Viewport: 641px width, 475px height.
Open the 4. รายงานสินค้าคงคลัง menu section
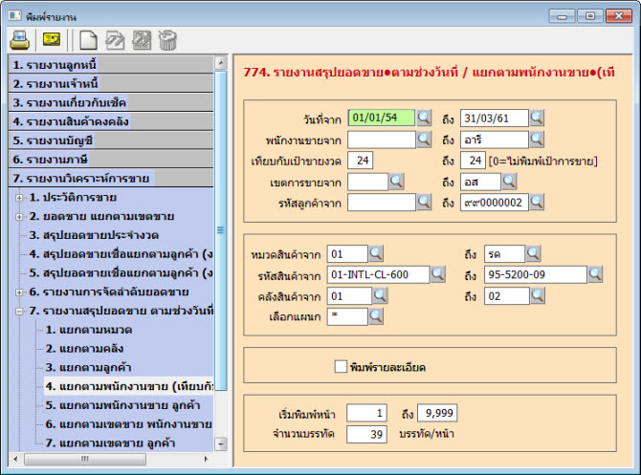coord(111,121)
